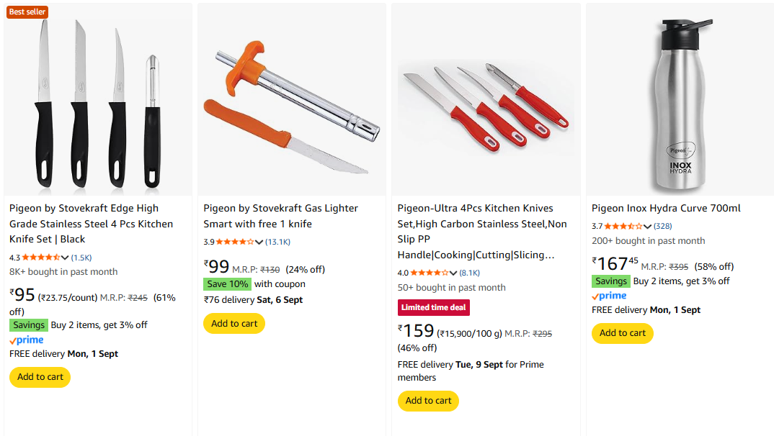This screenshot has height=436, width=774.
Task: Click the Best seller badge
Action: coord(27,12)
